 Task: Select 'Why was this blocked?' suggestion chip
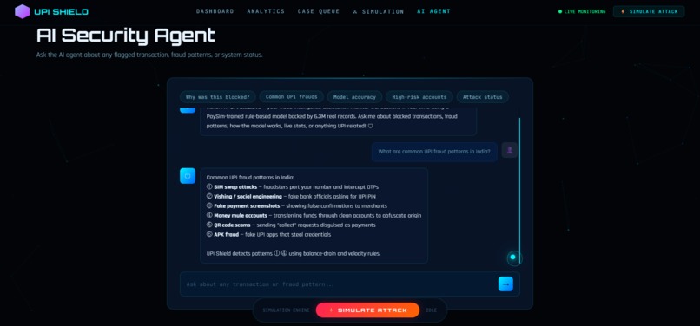(x=218, y=97)
